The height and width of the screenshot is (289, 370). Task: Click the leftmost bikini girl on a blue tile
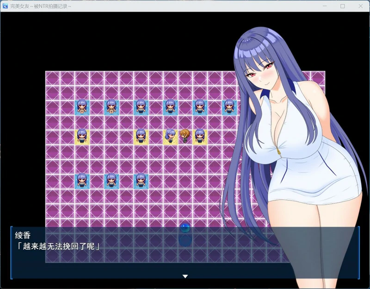click(x=81, y=107)
